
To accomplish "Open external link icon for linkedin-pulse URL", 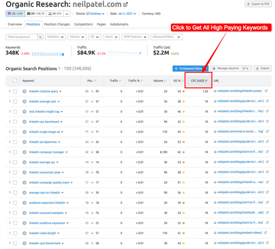I will (266, 91).
